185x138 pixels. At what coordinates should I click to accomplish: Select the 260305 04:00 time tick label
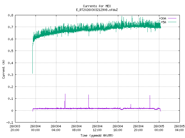(x=179, y=128)
